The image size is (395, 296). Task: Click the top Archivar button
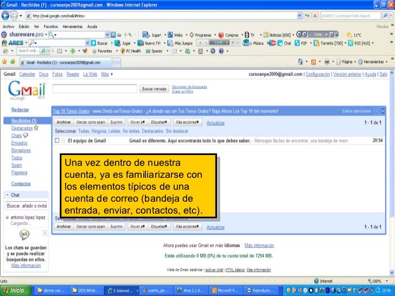pyautogui.click(x=63, y=122)
